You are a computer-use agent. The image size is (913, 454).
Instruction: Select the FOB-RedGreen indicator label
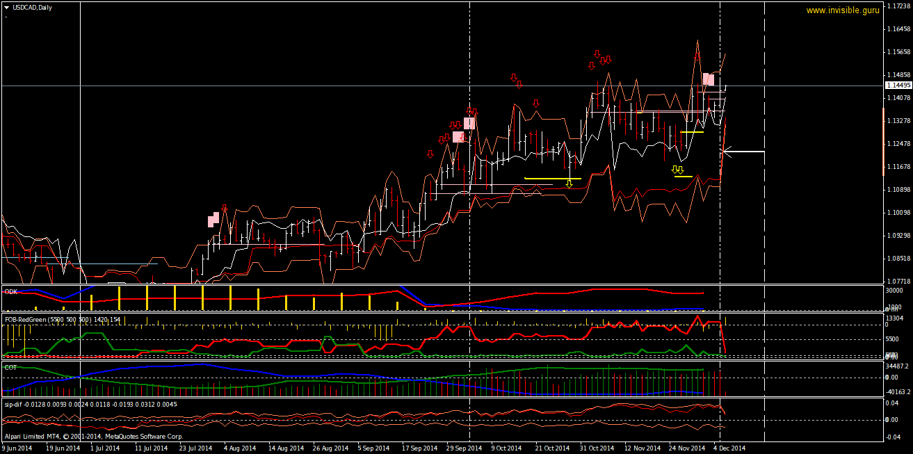click(x=62, y=320)
